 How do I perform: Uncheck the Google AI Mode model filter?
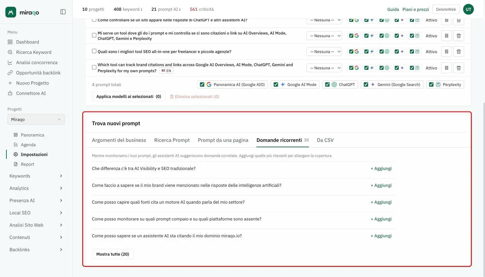pyautogui.click(x=276, y=84)
